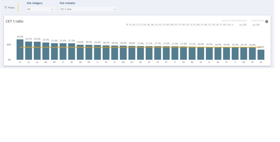Click the EE bar with 21.5%
The height and width of the screenshot is (142, 280).
coord(72,51)
